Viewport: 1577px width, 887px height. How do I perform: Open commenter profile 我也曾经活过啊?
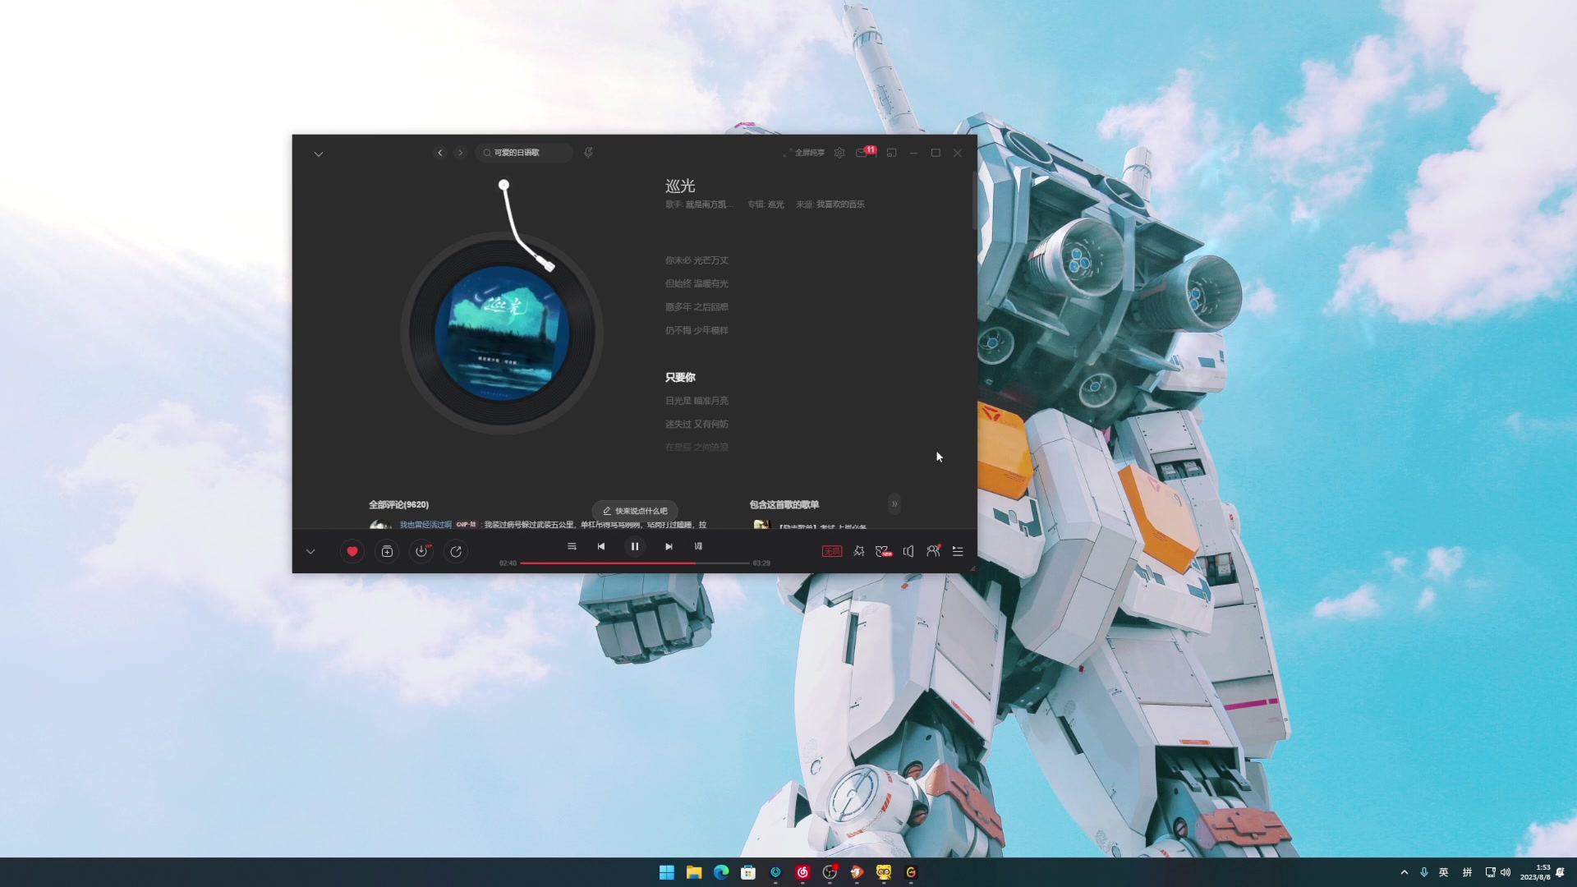tap(425, 525)
